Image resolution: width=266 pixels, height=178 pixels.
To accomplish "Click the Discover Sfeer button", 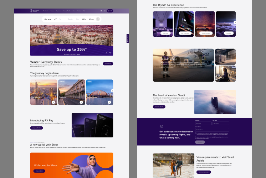I will coord(39,171).
